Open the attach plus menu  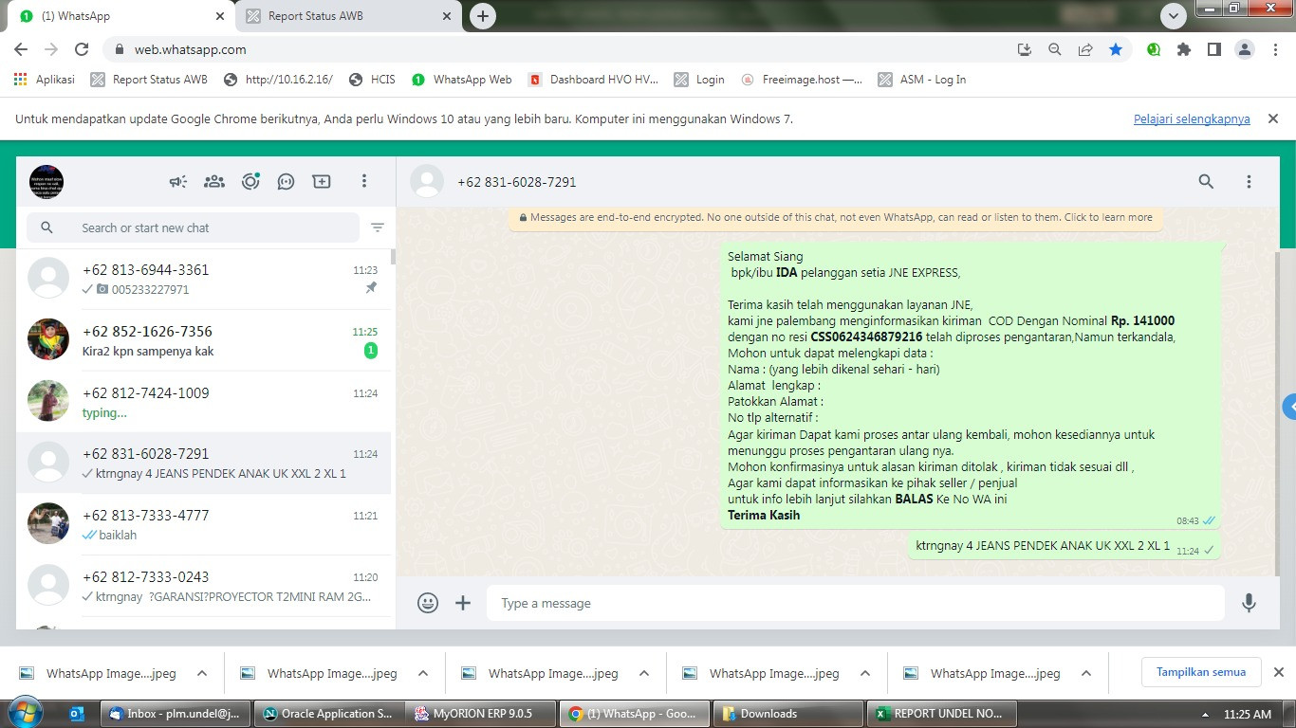[x=463, y=603]
